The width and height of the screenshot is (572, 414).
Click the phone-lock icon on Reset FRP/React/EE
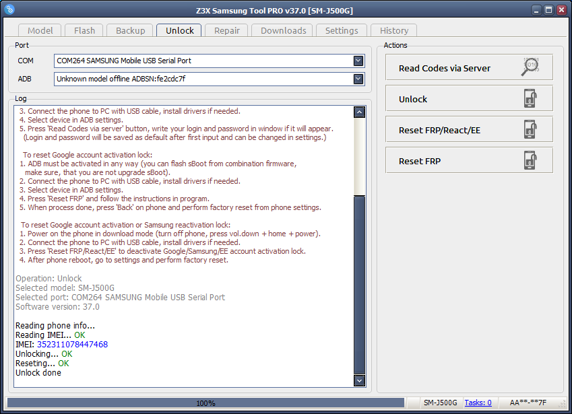pyautogui.click(x=530, y=129)
